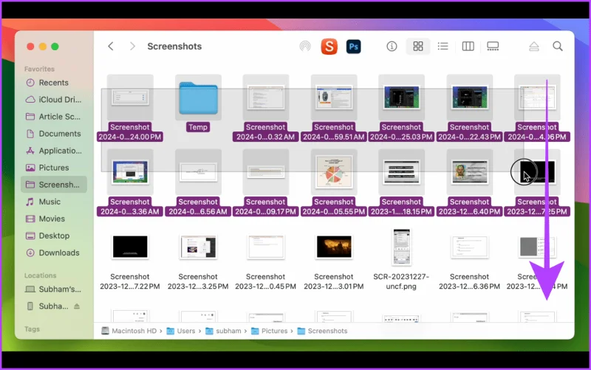Select Screenshots folder in the sidebar
This screenshot has width=591, height=370.
tap(54, 185)
